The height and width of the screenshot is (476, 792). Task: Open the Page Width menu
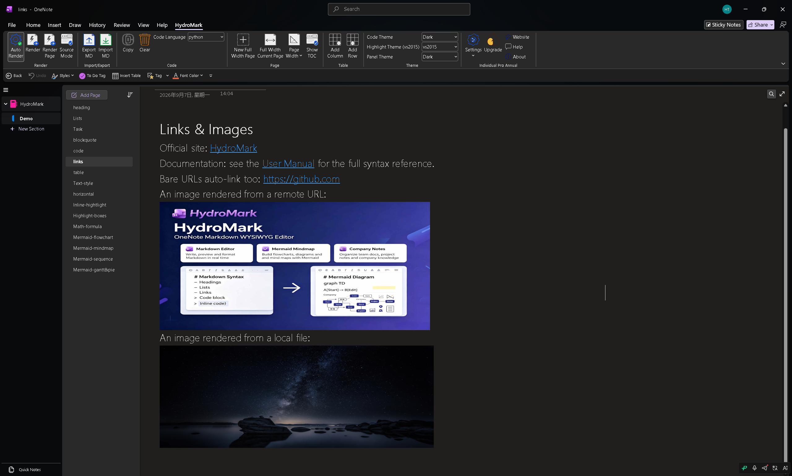(294, 46)
